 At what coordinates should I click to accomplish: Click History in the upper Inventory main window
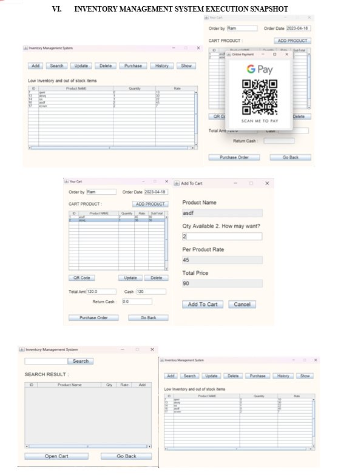click(x=161, y=66)
